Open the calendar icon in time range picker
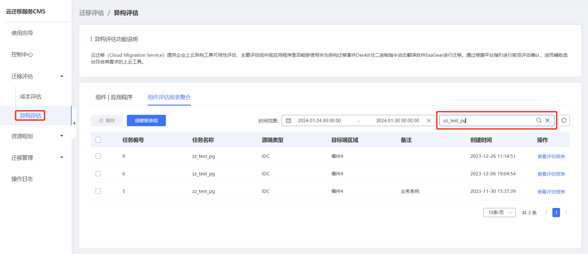 pos(288,121)
